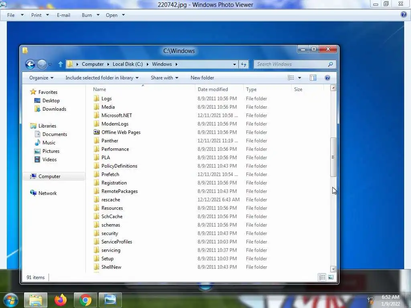Click the network tray icon
411x308 pixels.
pyautogui.click(x=370, y=300)
